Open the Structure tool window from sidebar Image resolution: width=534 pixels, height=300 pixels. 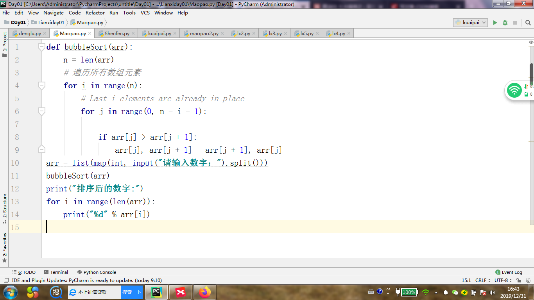(5, 208)
